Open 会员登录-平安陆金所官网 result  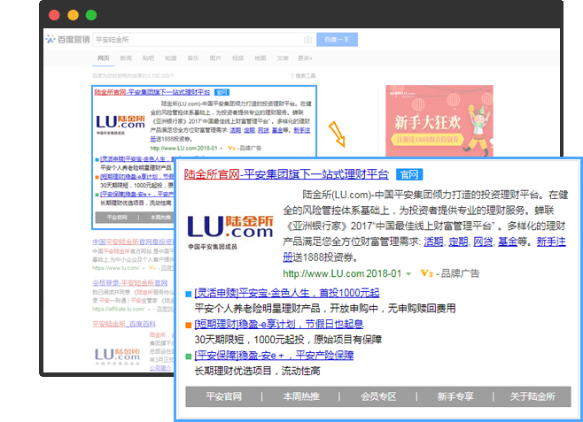[x=129, y=282]
